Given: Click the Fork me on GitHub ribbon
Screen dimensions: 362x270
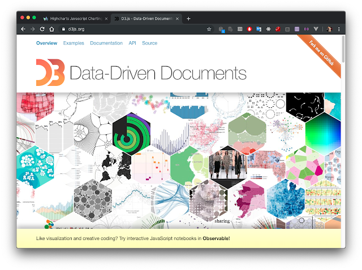Looking at the screenshot, I should coord(322,53).
